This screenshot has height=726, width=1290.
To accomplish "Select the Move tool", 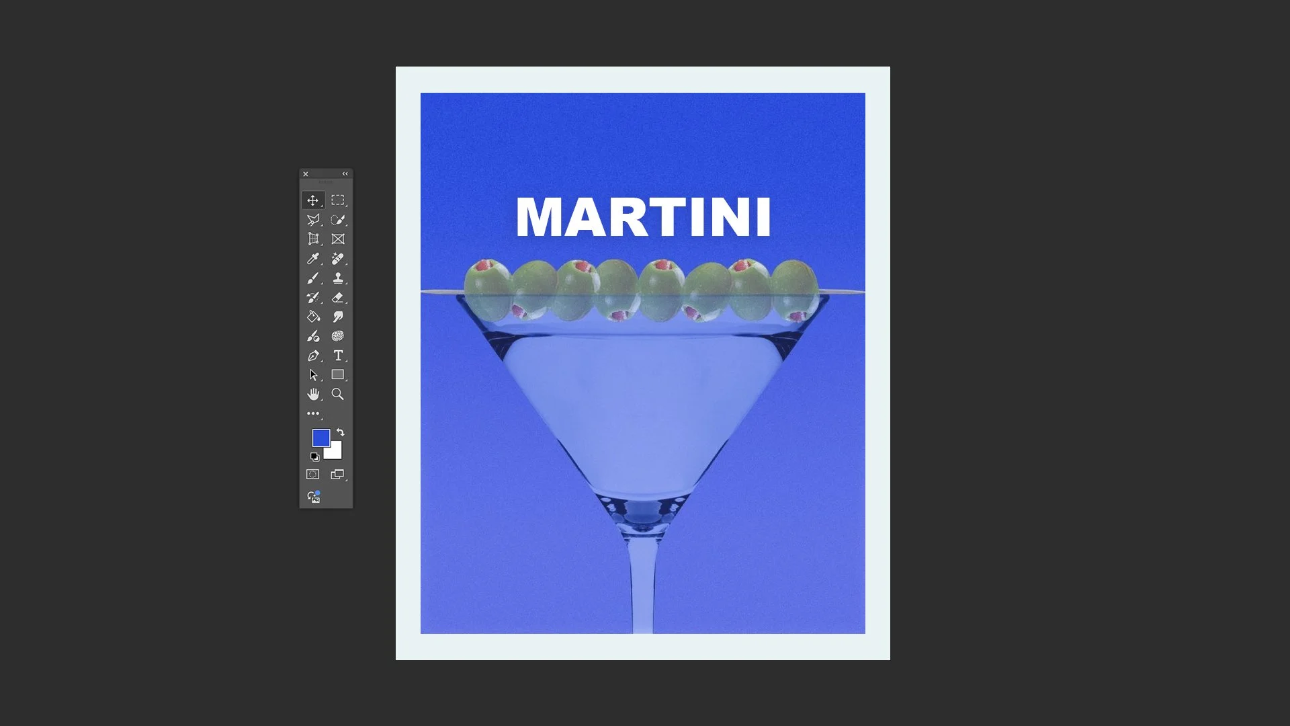I will click(x=313, y=200).
